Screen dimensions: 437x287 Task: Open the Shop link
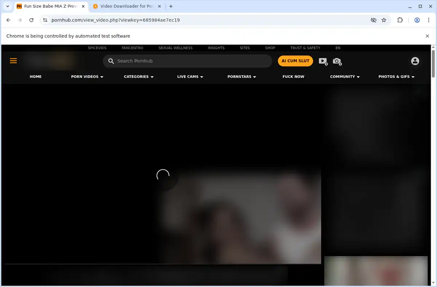pyautogui.click(x=270, y=48)
